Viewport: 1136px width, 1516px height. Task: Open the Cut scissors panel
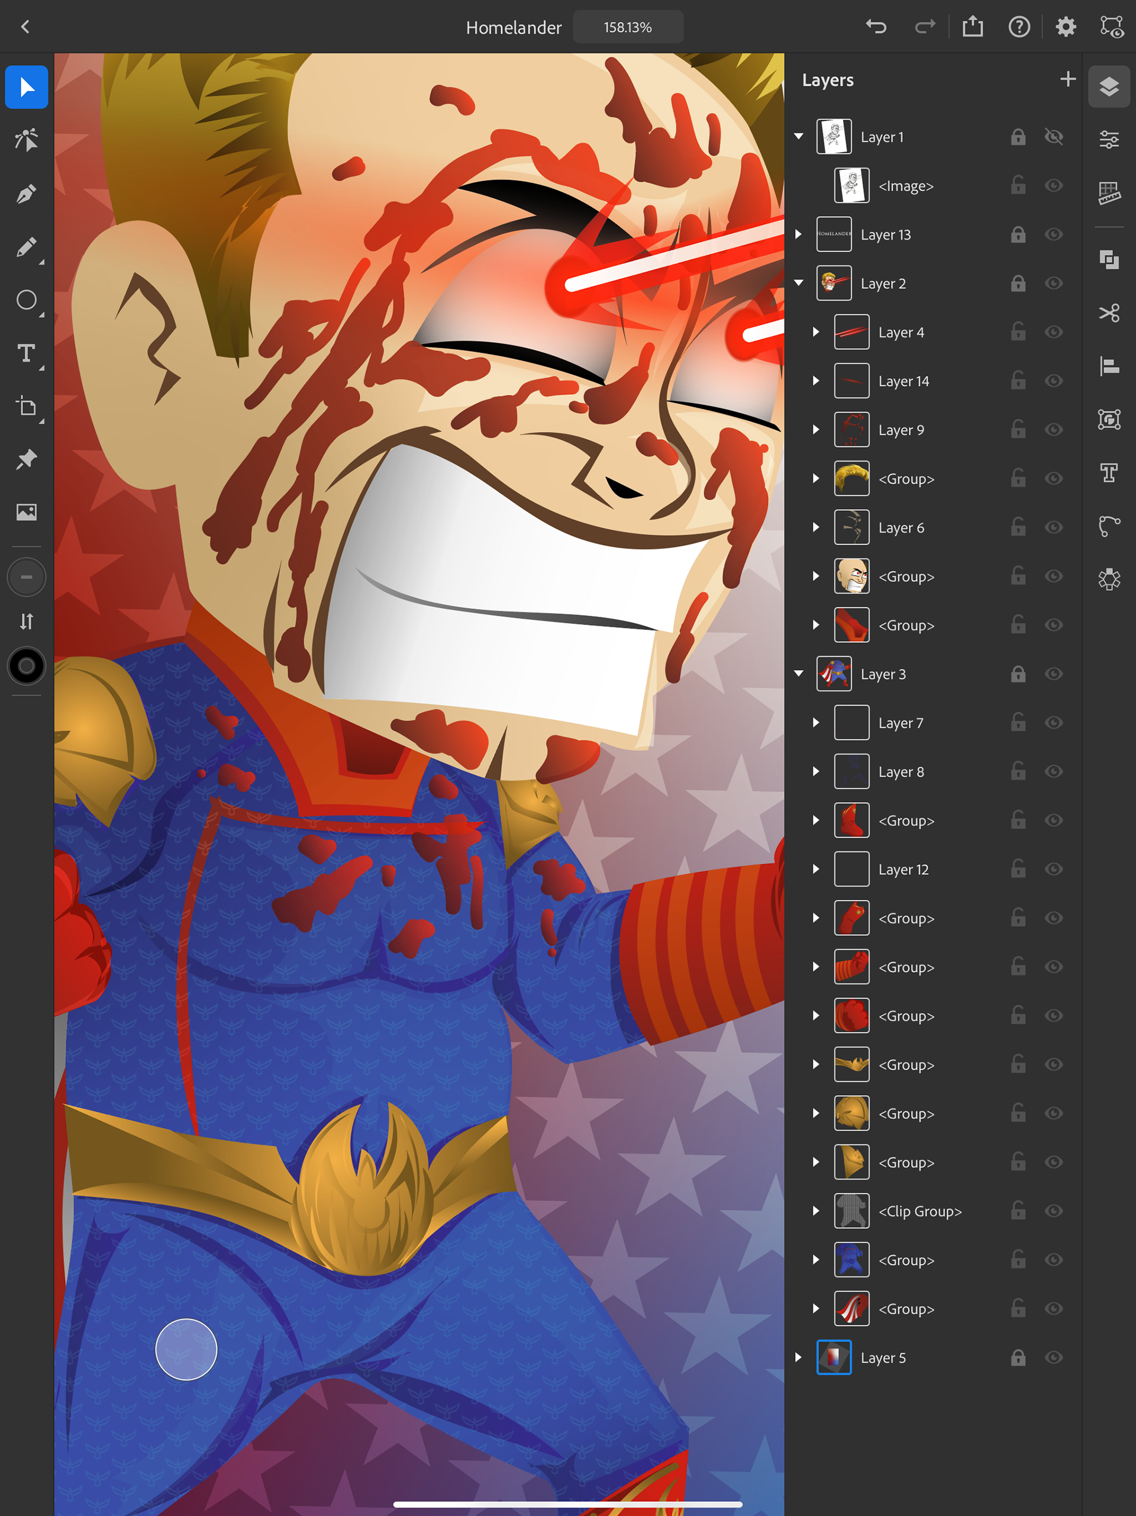[x=1109, y=313]
